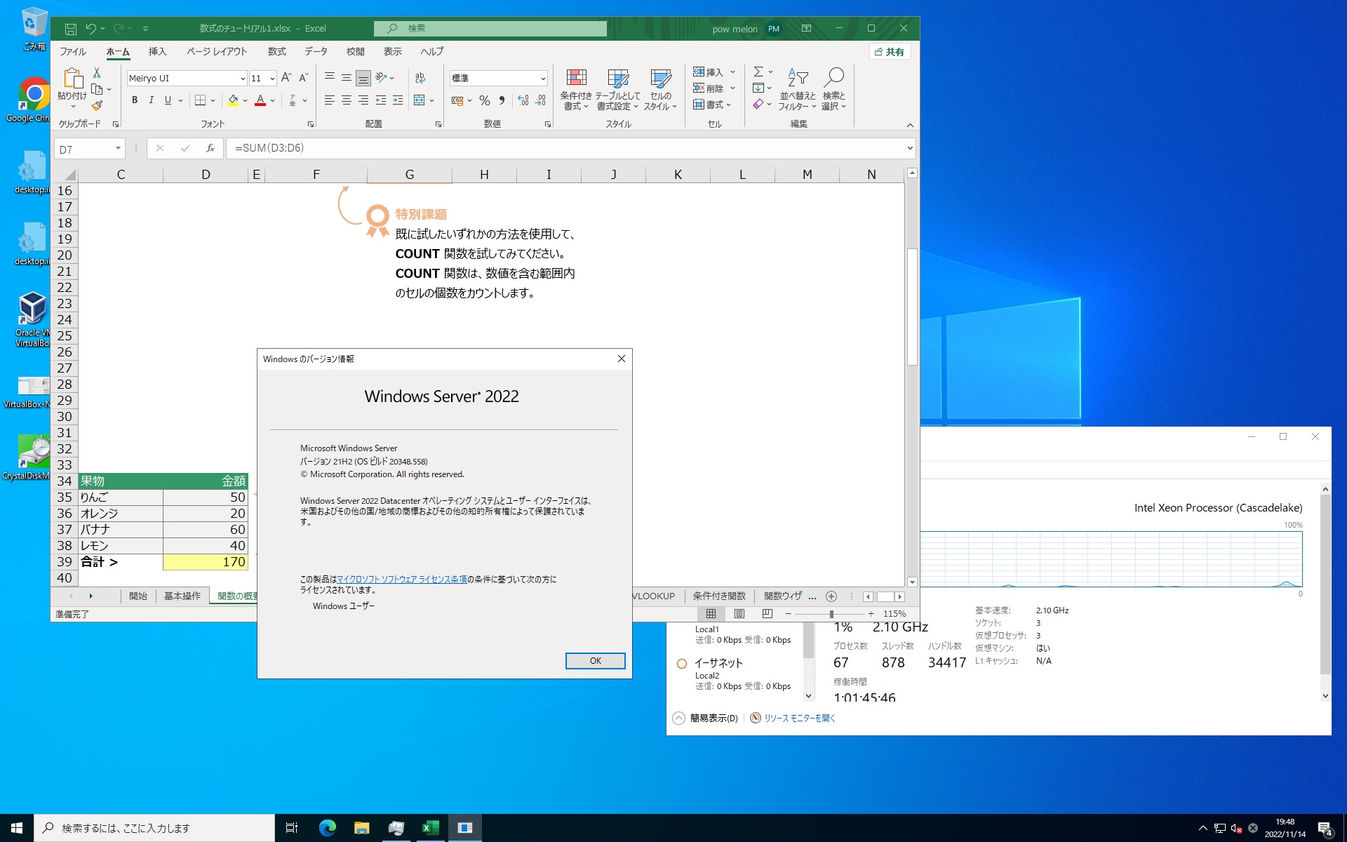The width and height of the screenshot is (1347, 842).
Task: Toggle bottom vertical align button
Action: pyautogui.click(x=363, y=78)
